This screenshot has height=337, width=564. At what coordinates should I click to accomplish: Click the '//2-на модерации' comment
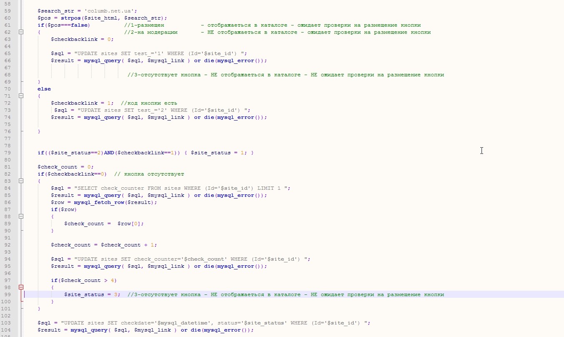pos(151,32)
